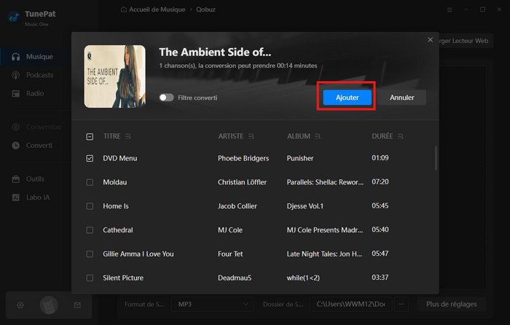Image resolution: width=510 pixels, height=325 pixels.
Task: Click the Qobuz breadcrumb
Action: (x=205, y=9)
